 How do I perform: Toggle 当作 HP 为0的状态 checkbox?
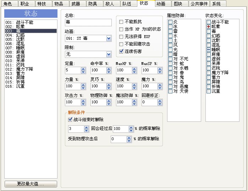(121, 29)
